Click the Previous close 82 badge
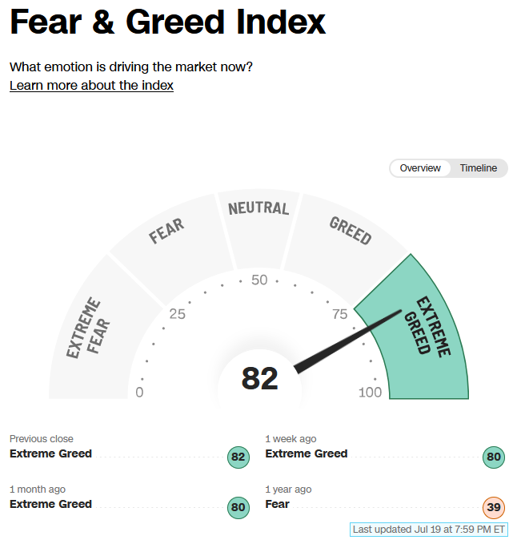This screenshot has height=548, width=513. (238, 457)
